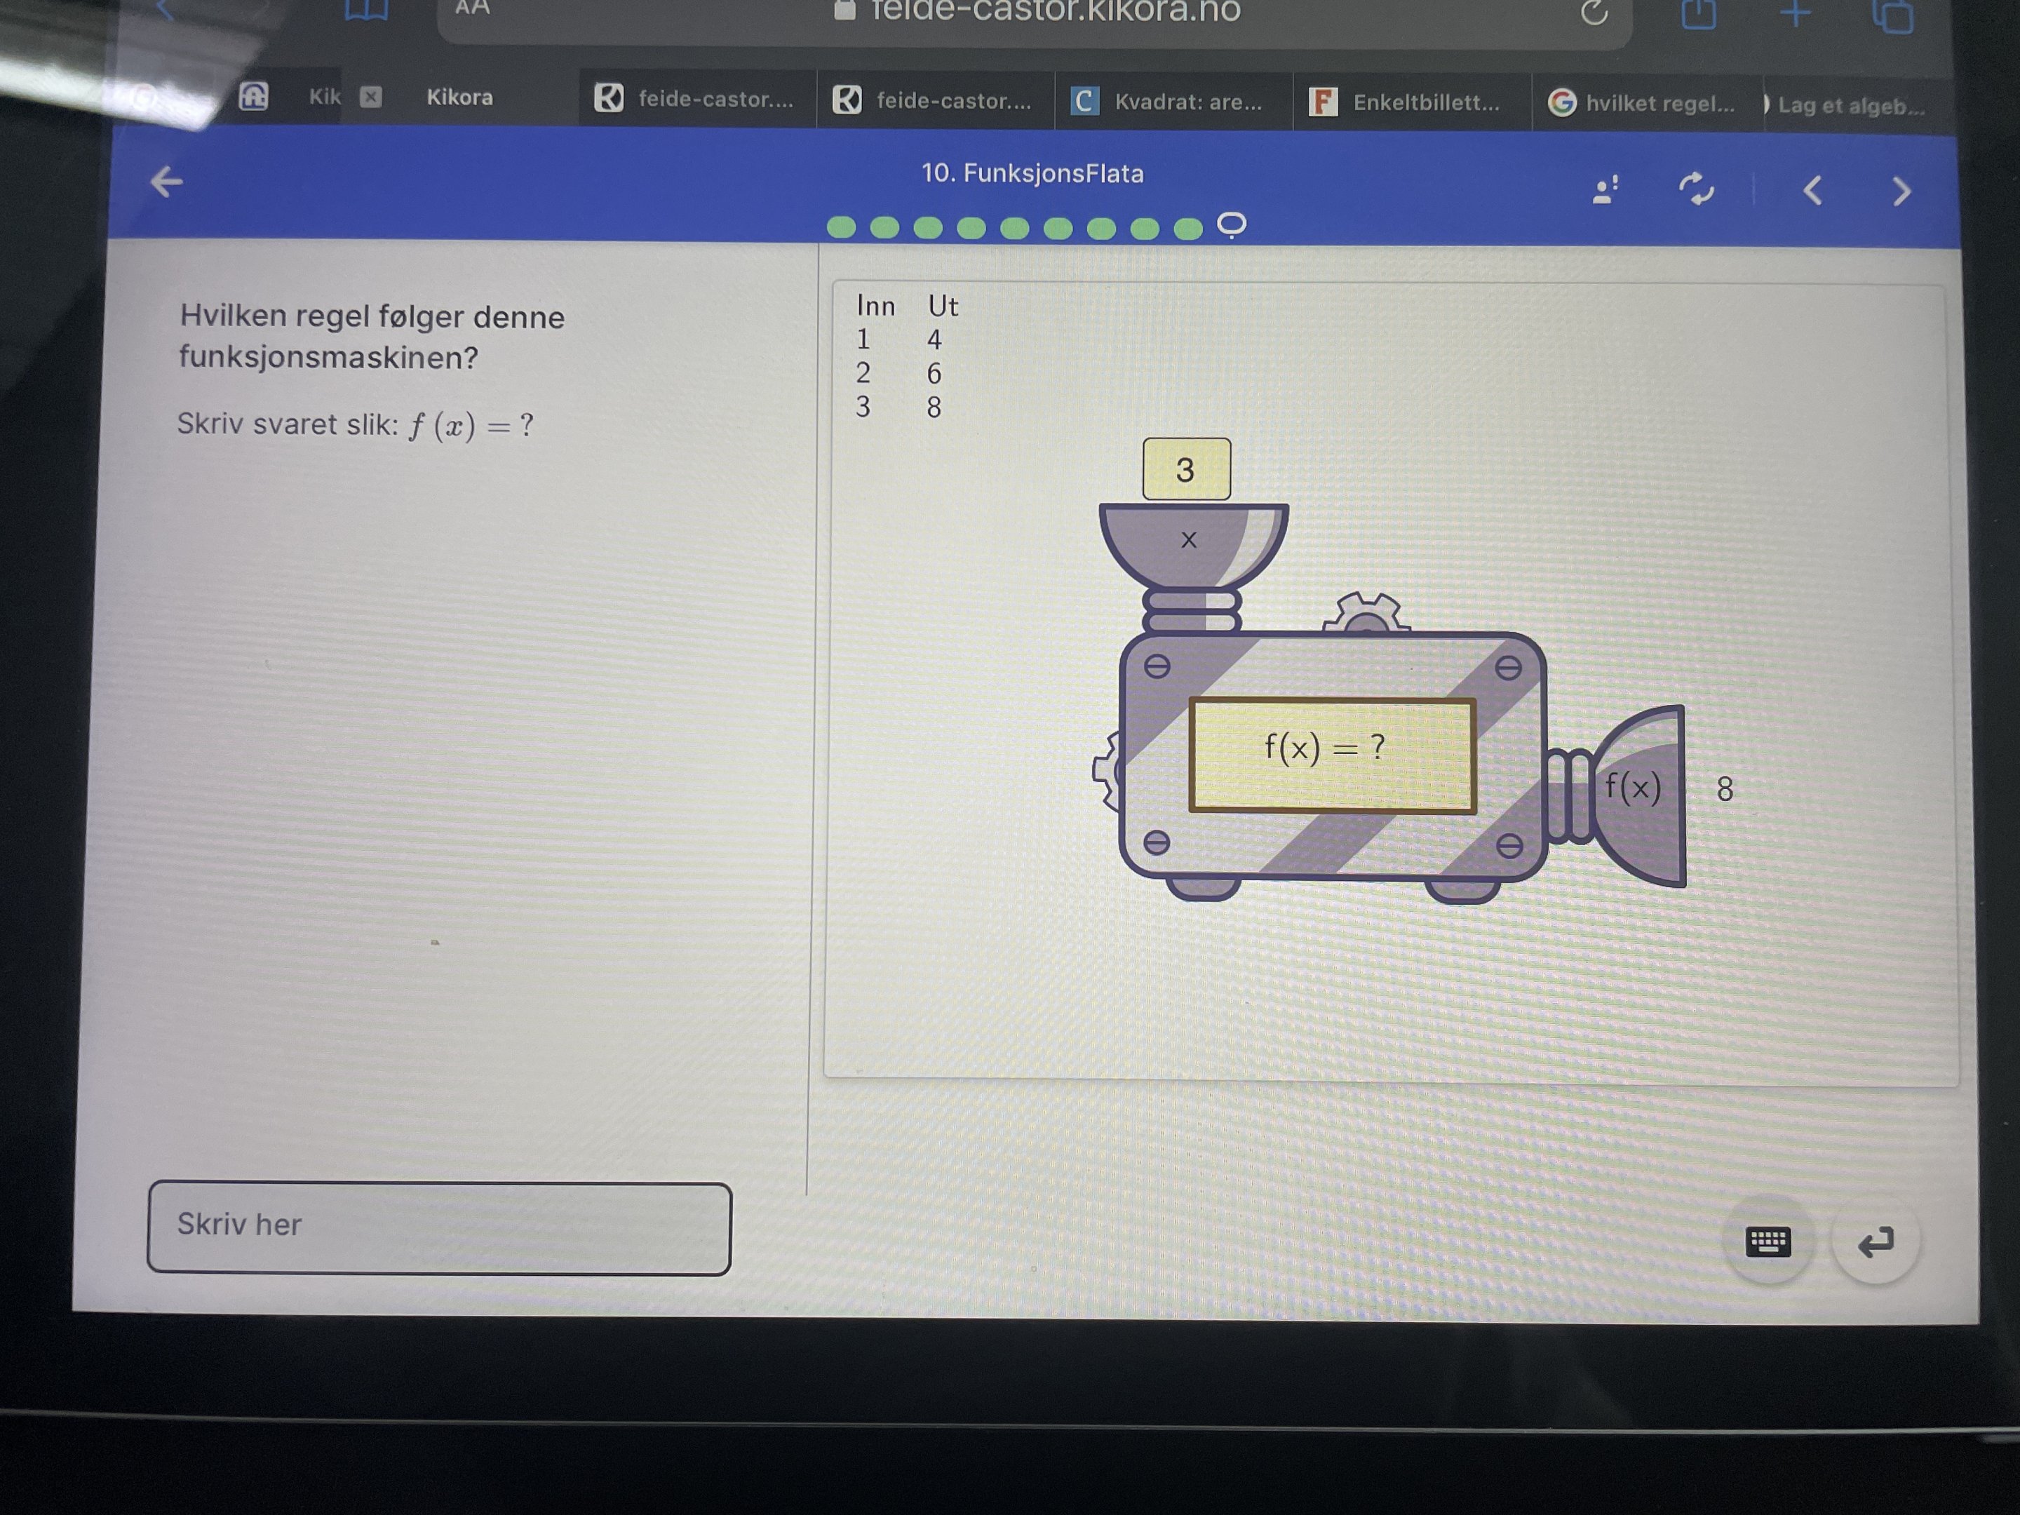Open the Lag et algeb... tab
This screenshot has height=1515, width=2020.
click(1850, 105)
